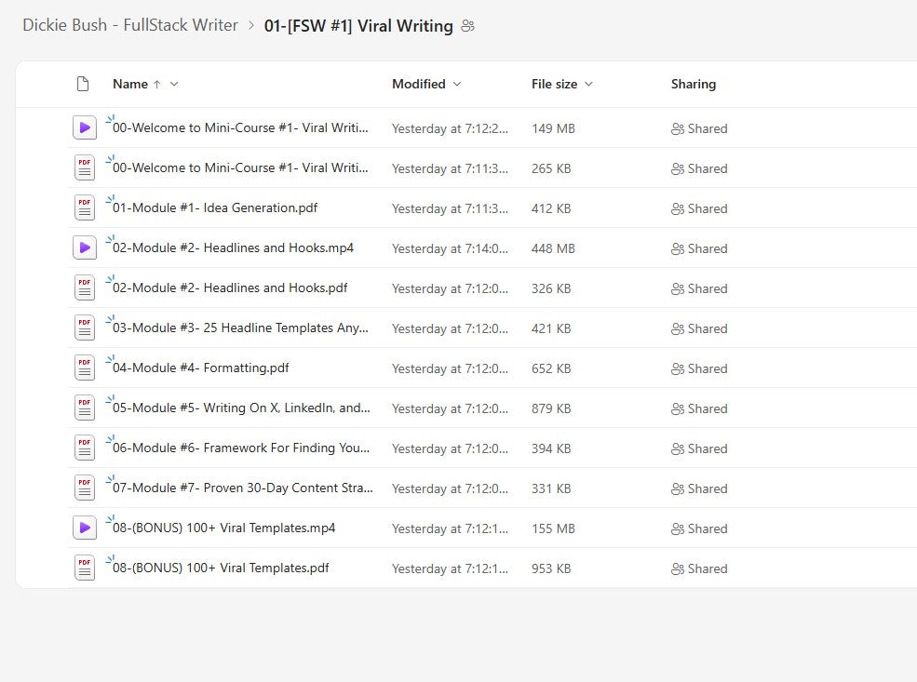Open the File size column dropdown
The width and height of the screenshot is (917, 682).
(x=589, y=84)
